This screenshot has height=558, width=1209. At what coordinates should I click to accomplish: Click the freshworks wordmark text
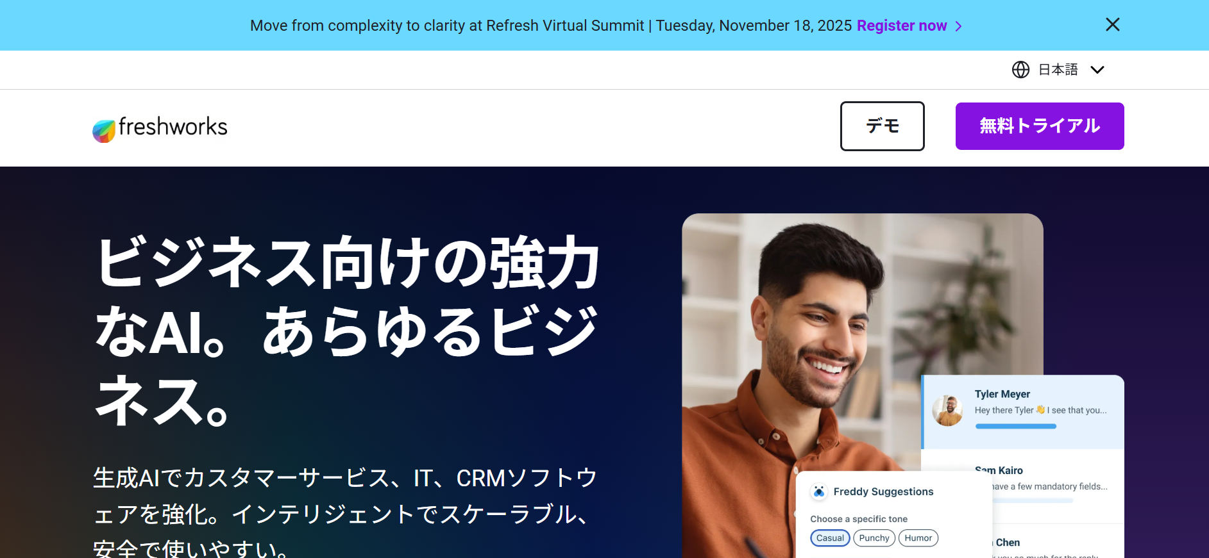173,127
